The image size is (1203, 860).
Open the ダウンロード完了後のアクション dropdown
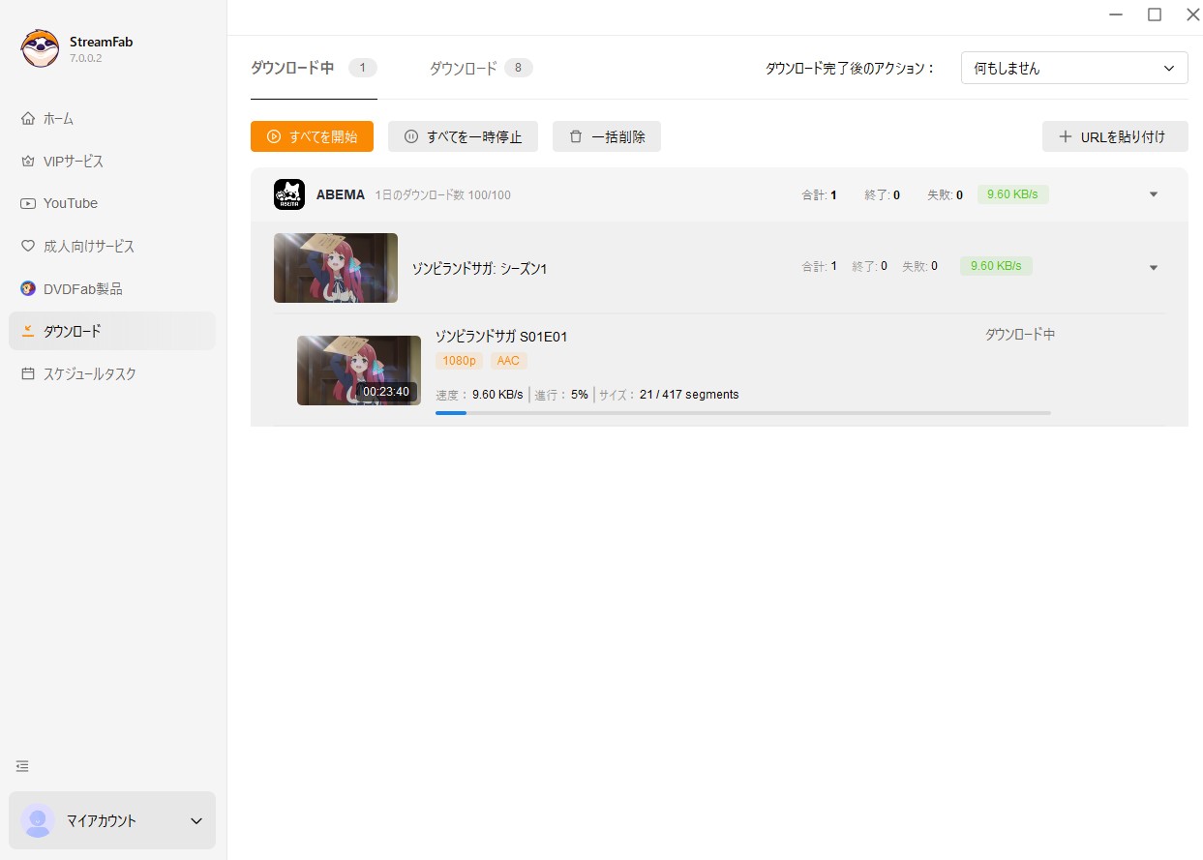tap(1073, 69)
